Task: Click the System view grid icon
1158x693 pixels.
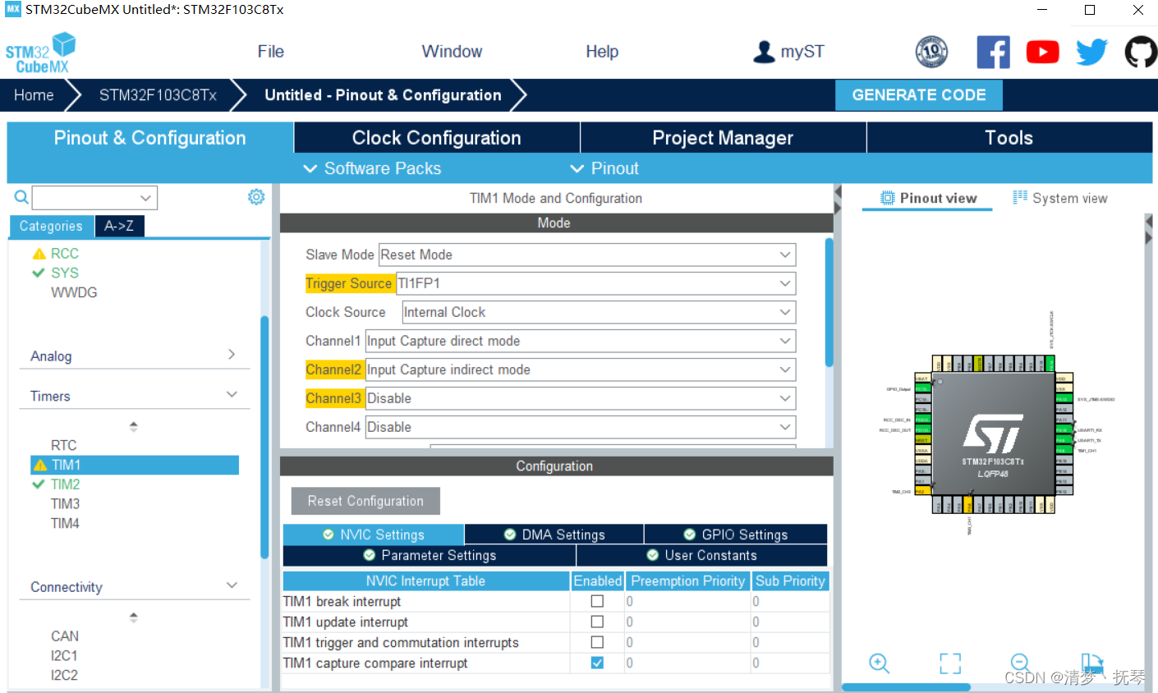Action: [x=1020, y=198]
